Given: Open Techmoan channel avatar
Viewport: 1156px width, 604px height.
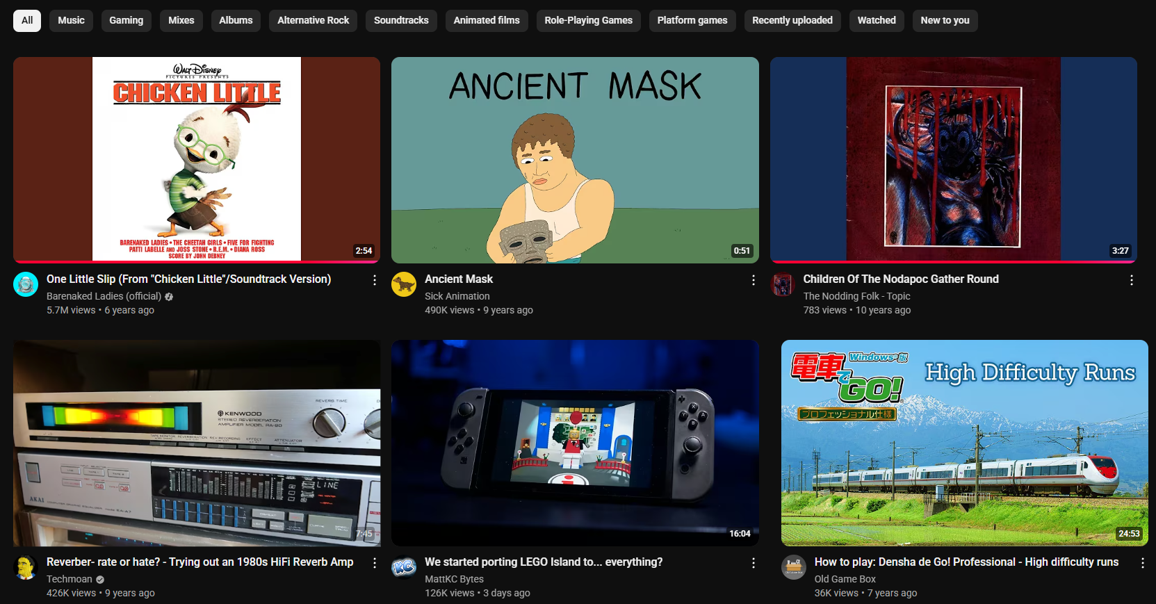Looking at the screenshot, I should point(26,567).
